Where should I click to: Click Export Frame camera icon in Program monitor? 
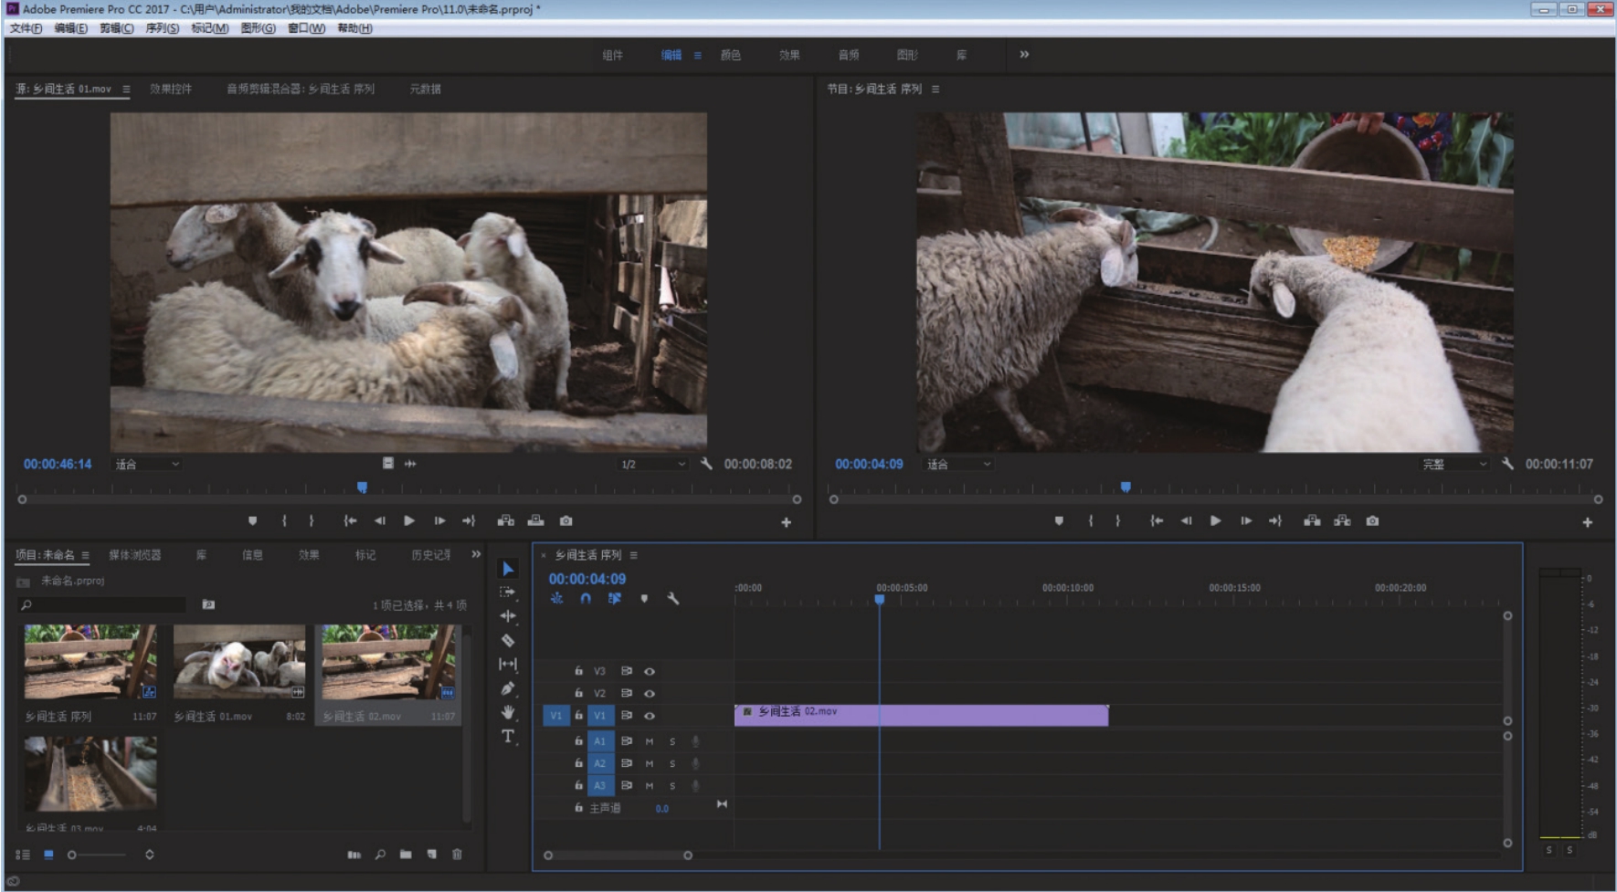click(1372, 520)
